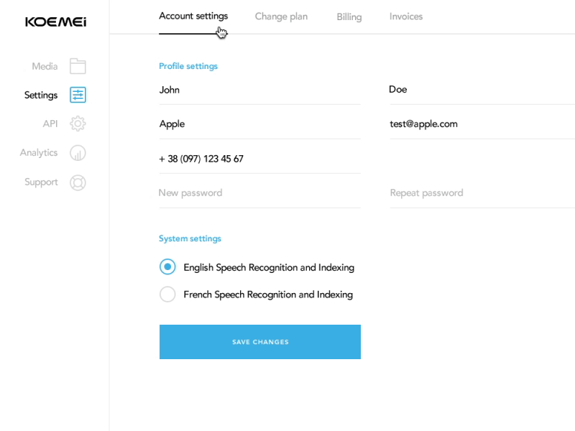Click the Support circle icon
This screenshot has height=431, width=575.
pyautogui.click(x=78, y=182)
